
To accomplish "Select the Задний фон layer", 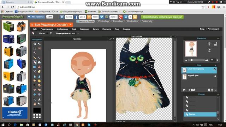I will coord(199,77).
